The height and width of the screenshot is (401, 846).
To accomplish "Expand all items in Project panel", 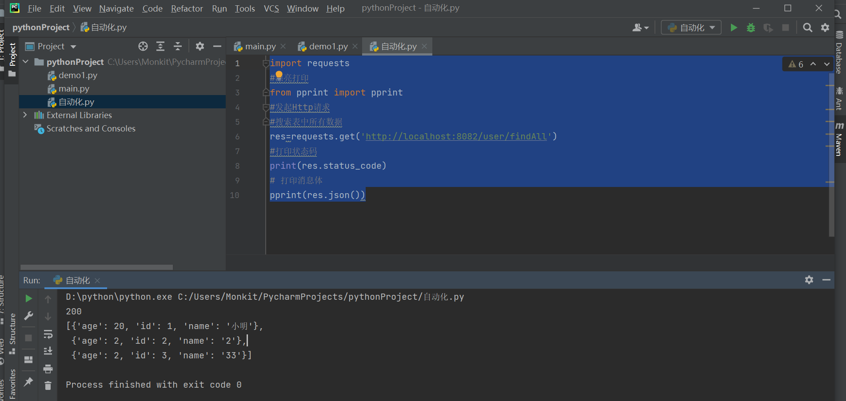I will pyautogui.click(x=160, y=46).
